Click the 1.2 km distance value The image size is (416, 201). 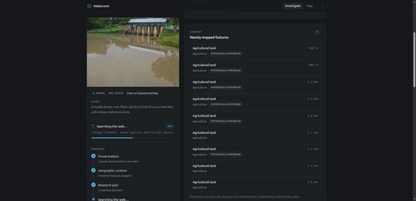click(312, 82)
